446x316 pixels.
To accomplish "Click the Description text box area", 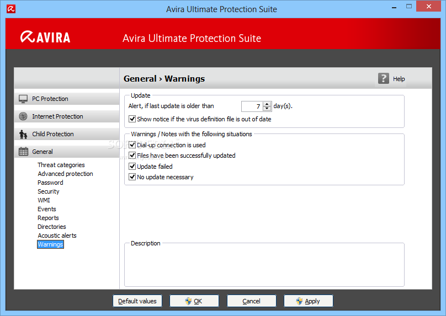I will click(264, 266).
